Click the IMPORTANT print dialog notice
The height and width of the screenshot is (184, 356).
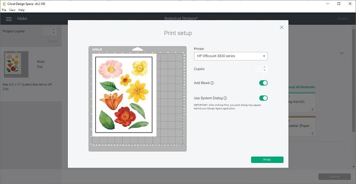[x=227, y=107]
